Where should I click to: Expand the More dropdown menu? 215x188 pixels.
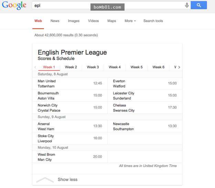tap(130, 21)
